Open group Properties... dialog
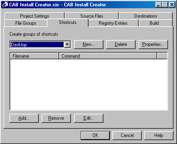 pos(153,44)
